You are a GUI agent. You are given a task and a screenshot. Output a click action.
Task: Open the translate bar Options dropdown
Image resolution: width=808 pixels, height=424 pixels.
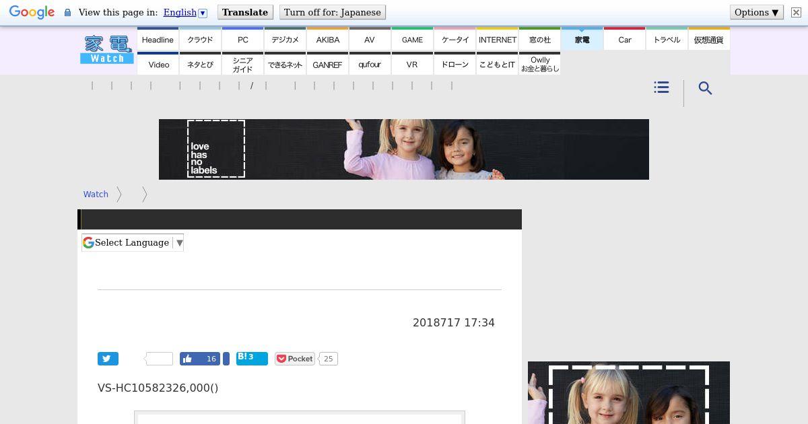click(757, 13)
